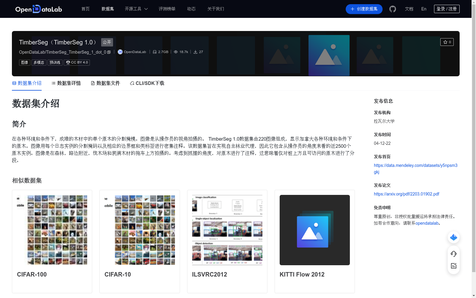Viewport: 476px width, 298px height.
Task: Open the blue bird floating widget
Action: (454, 237)
